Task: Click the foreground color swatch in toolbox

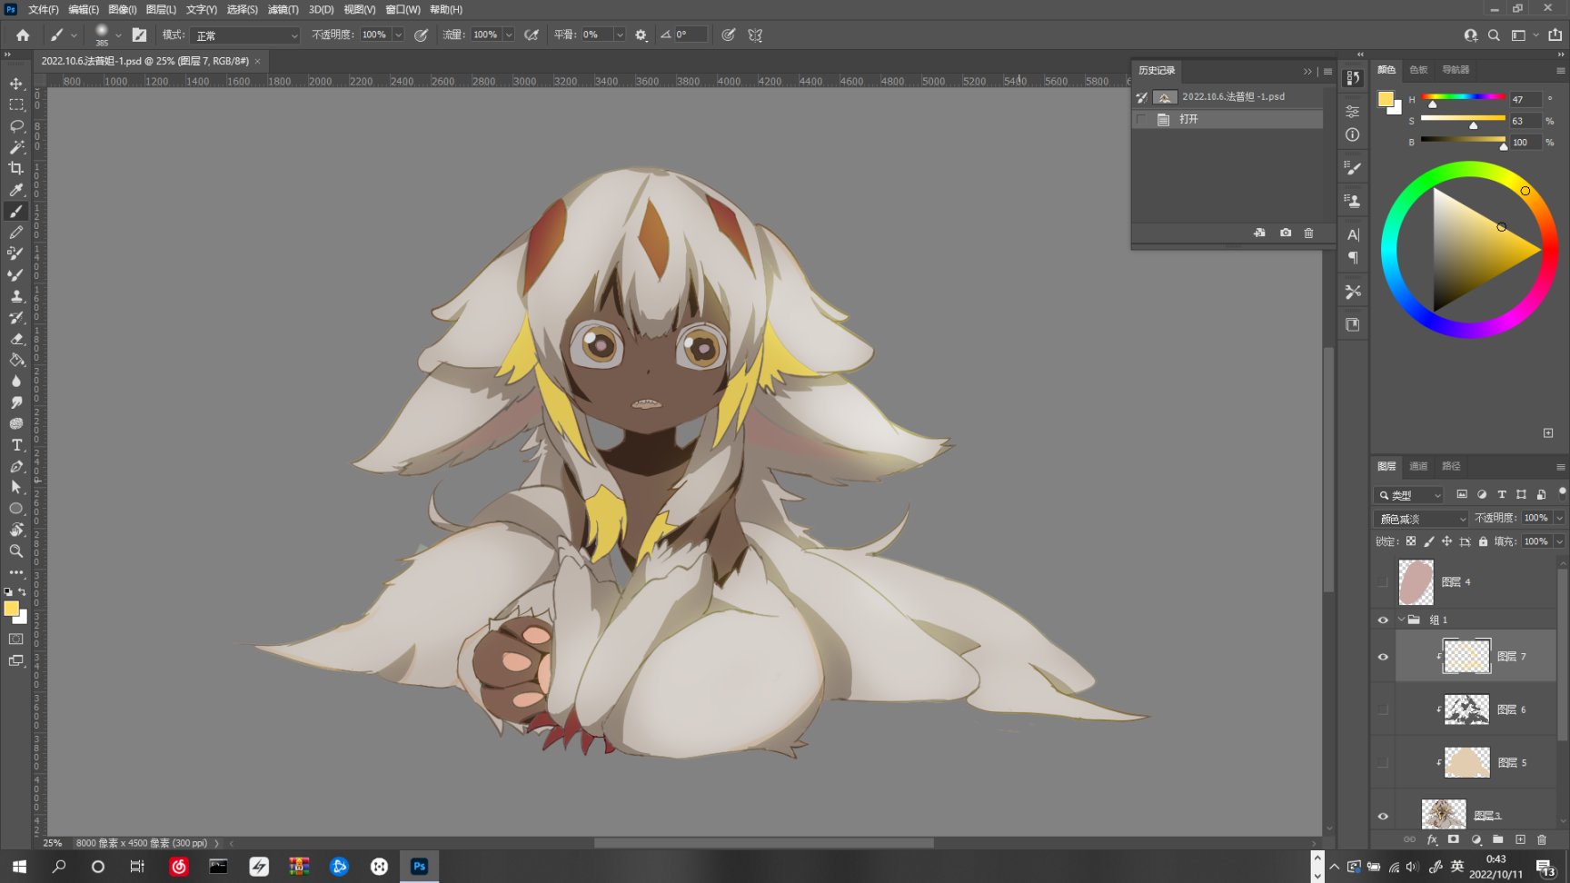Action: pos(11,609)
